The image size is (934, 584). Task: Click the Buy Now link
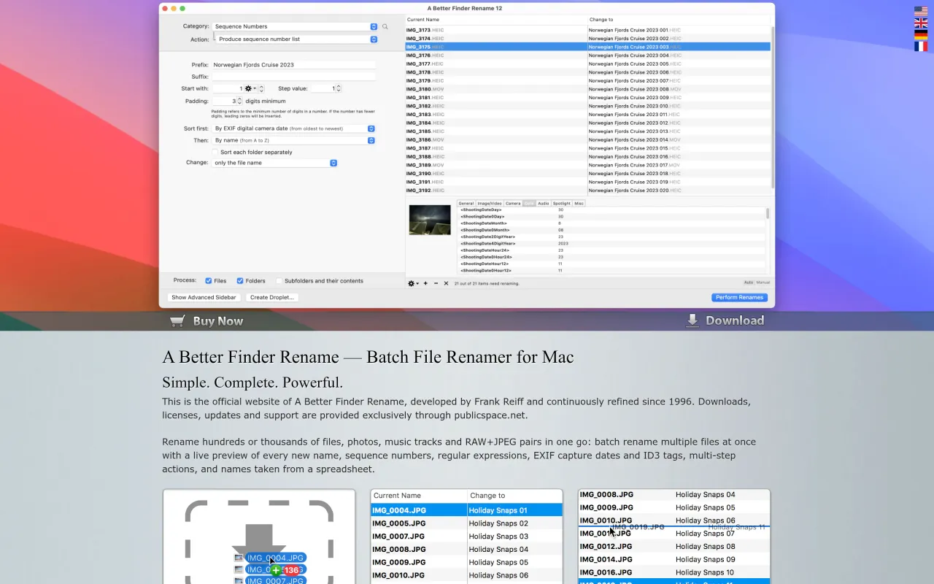pos(218,321)
